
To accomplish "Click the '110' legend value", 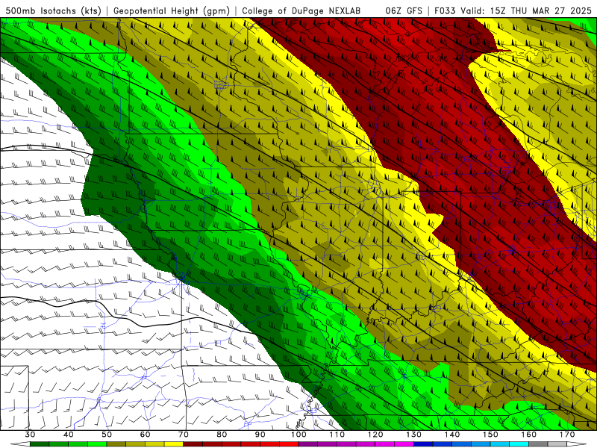I will [337, 435].
